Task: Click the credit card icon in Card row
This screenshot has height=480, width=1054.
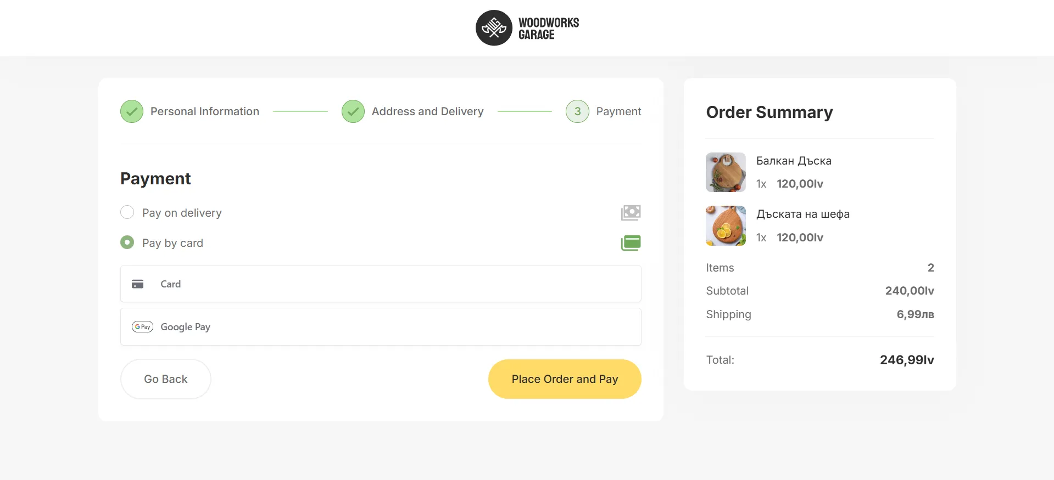Action: tap(138, 284)
